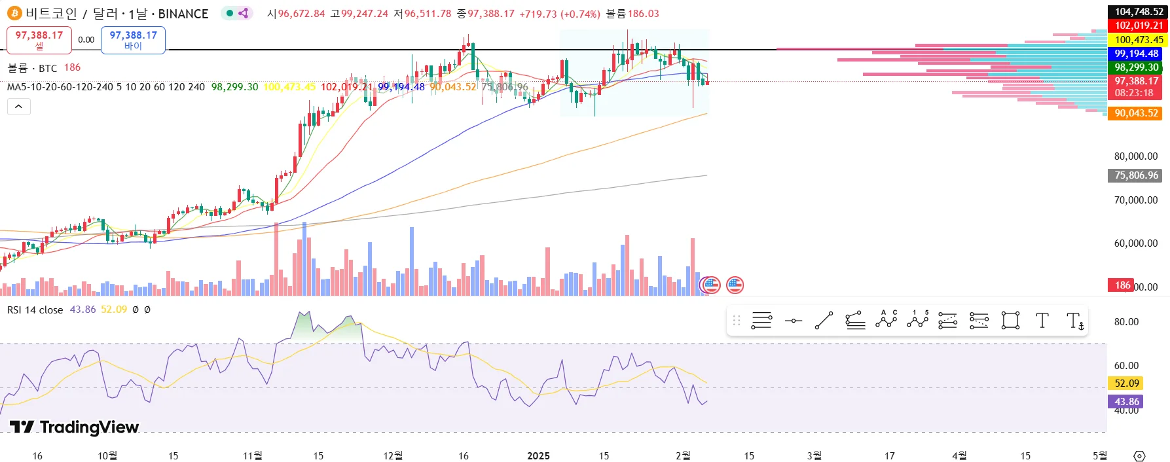Collapse the indicator legend with chevron

pyautogui.click(x=19, y=107)
